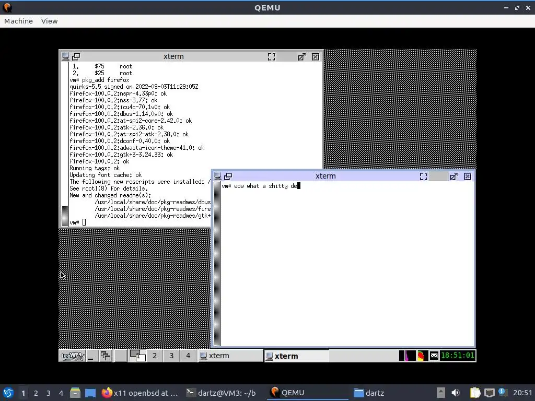Click the green IceWM clock showing 18:51:01

point(458,356)
